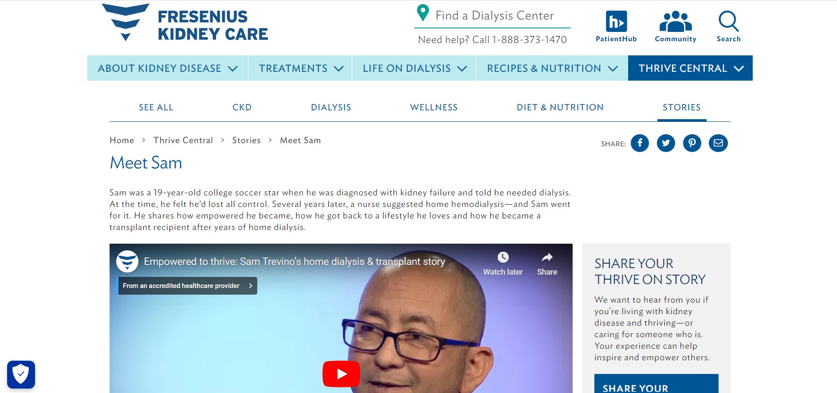837x393 pixels.
Task: Open the accredited healthcare provider banner
Action: (x=187, y=286)
